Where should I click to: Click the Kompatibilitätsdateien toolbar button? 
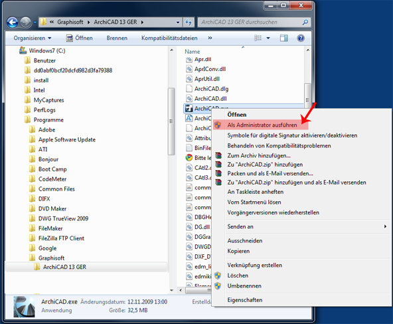click(169, 38)
